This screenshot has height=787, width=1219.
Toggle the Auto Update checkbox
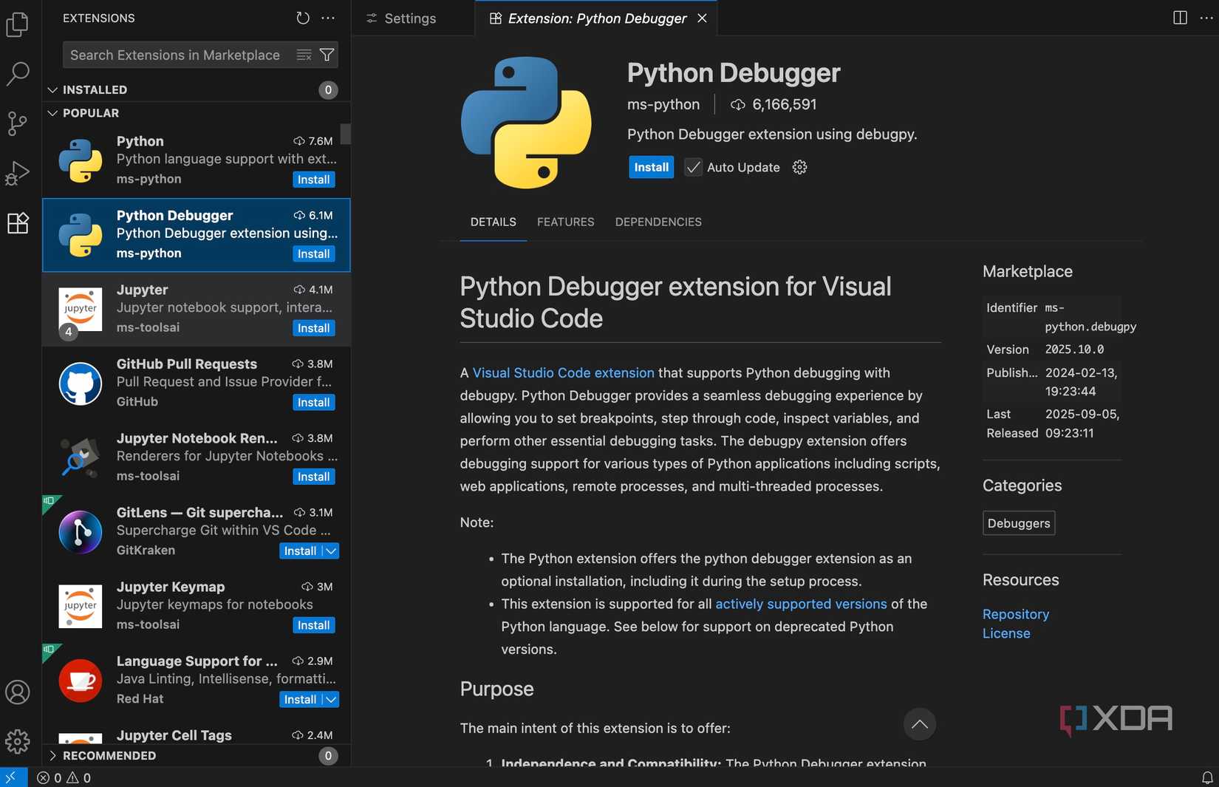tap(692, 167)
